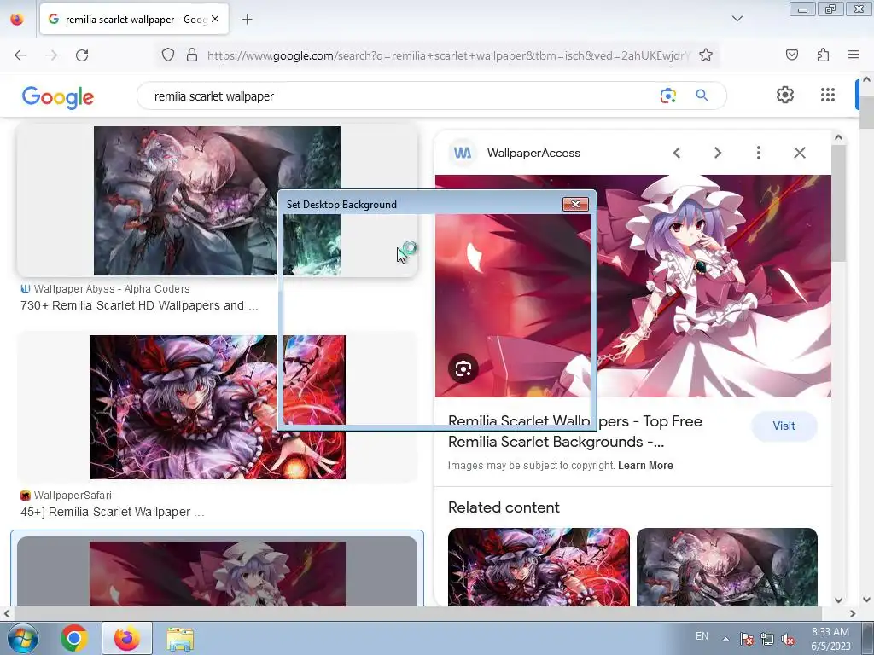Open the tracking protection shield icon

click(x=168, y=55)
